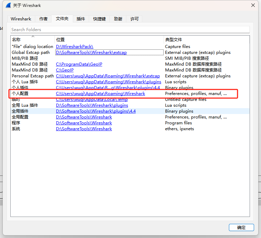The image size is (261, 238).
Task: Sort by the 典型文件 column header
Action: click(206, 39)
